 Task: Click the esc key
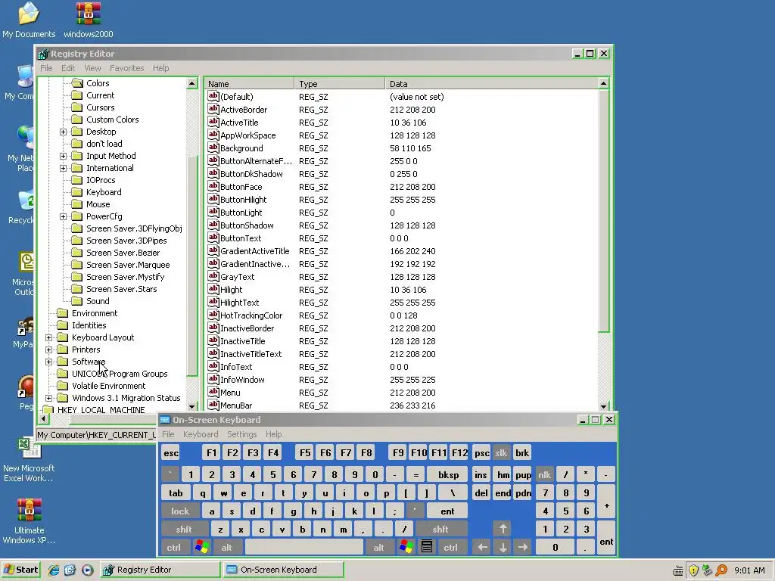pyautogui.click(x=171, y=452)
